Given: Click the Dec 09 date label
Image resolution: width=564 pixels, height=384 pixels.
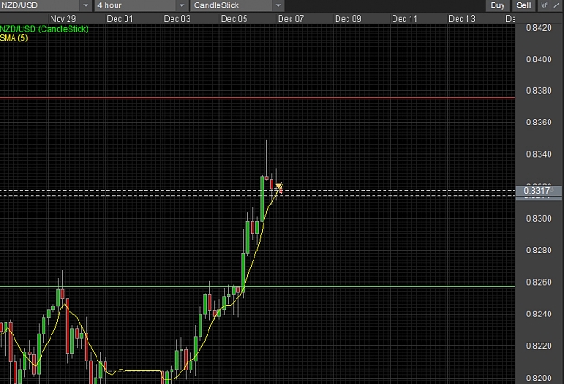Looking at the screenshot, I should click(x=347, y=19).
